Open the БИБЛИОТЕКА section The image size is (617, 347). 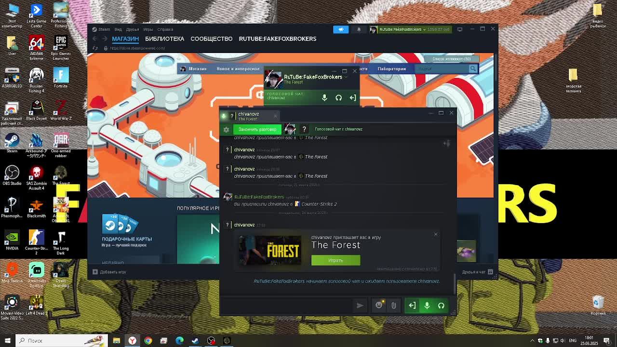[164, 39]
